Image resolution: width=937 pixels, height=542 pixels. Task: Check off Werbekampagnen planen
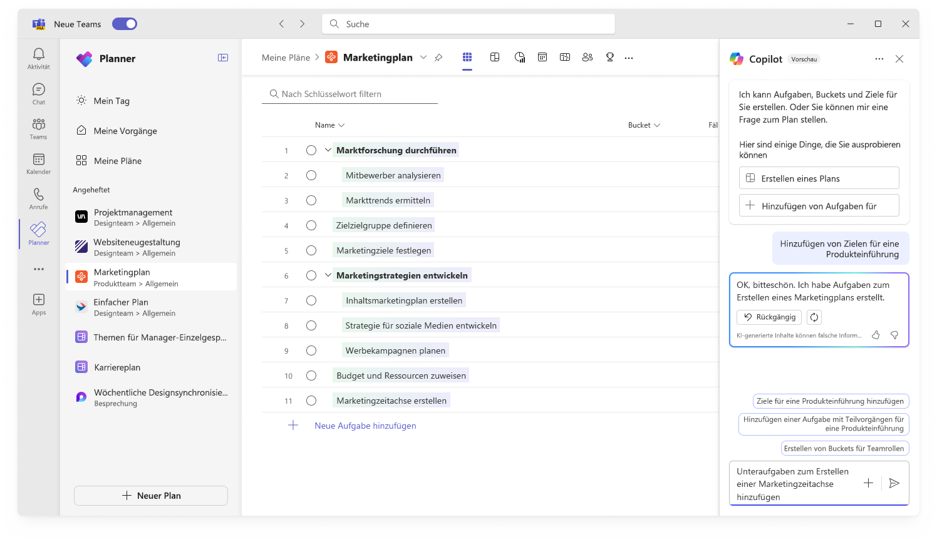tap(311, 350)
